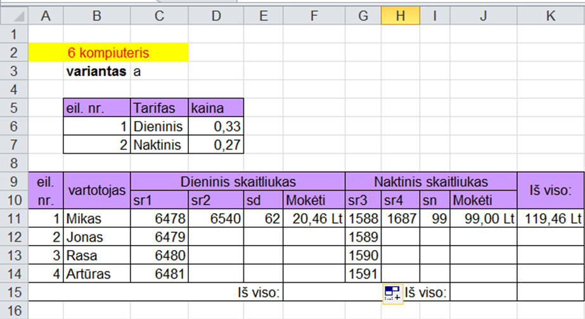This screenshot has width=585, height=319.
Task: Select the cell with name Mikas
Action: 97,218
